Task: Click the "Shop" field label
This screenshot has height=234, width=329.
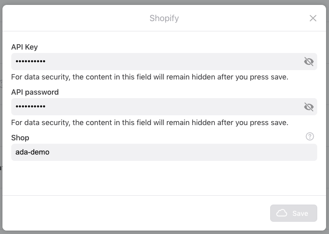Action: pyautogui.click(x=20, y=138)
